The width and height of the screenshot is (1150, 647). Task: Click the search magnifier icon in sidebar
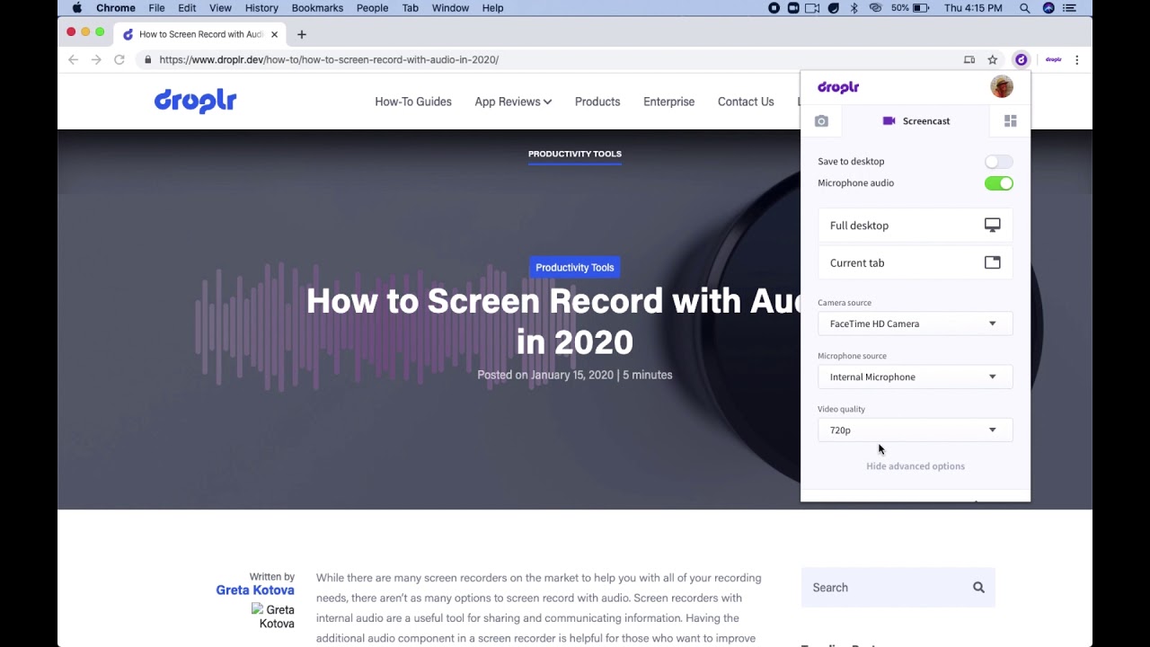click(x=978, y=588)
